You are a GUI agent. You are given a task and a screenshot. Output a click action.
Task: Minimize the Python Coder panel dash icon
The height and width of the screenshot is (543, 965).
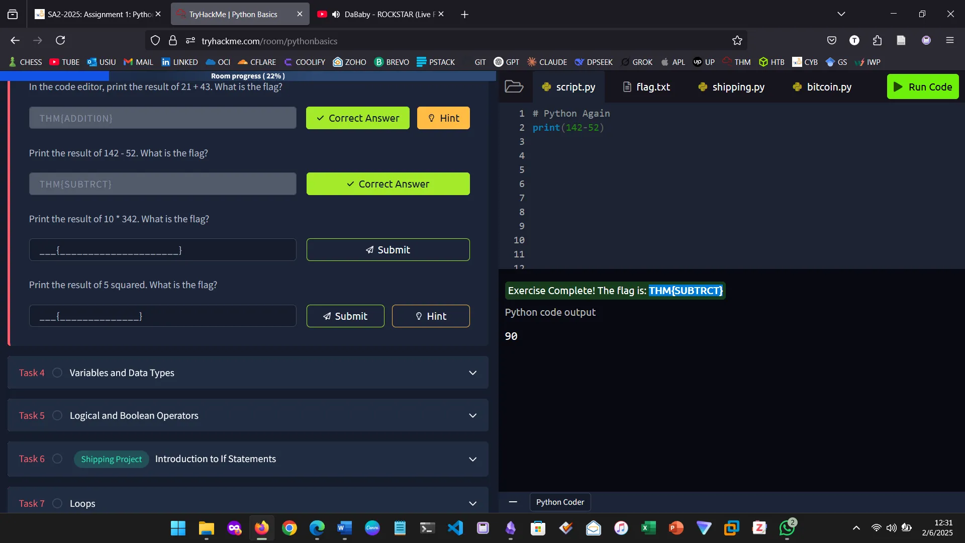[x=513, y=502]
